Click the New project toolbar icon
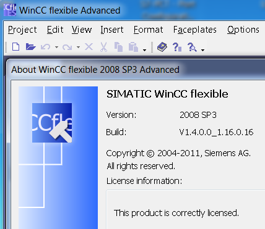The image size is (265, 229). [x=16, y=47]
